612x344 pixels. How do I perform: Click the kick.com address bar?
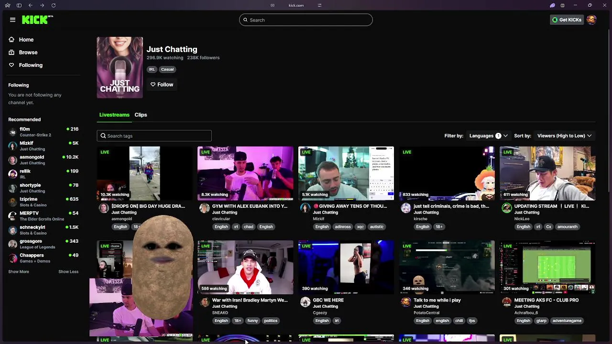[x=296, y=5]
